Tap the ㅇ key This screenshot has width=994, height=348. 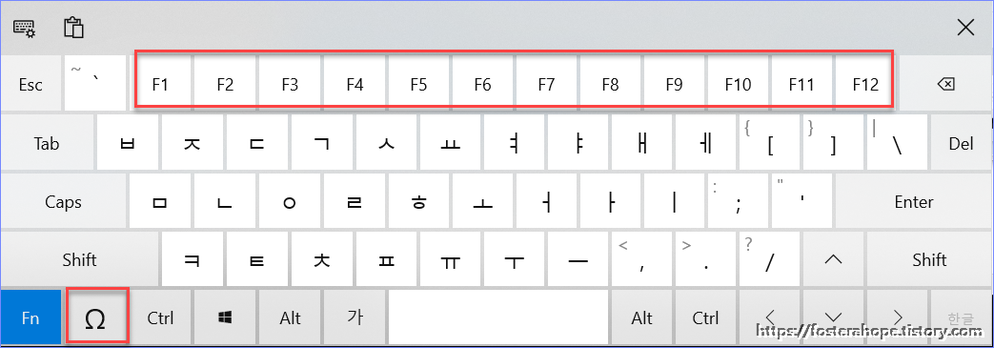pos(289,201)
